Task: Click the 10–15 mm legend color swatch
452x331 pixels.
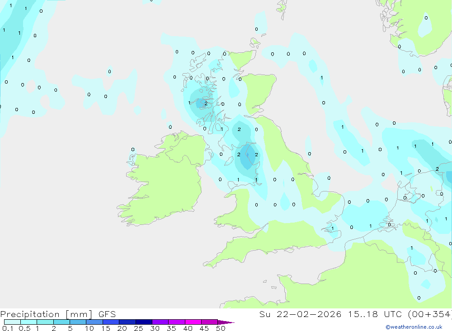Action: [x=94, y=322]
